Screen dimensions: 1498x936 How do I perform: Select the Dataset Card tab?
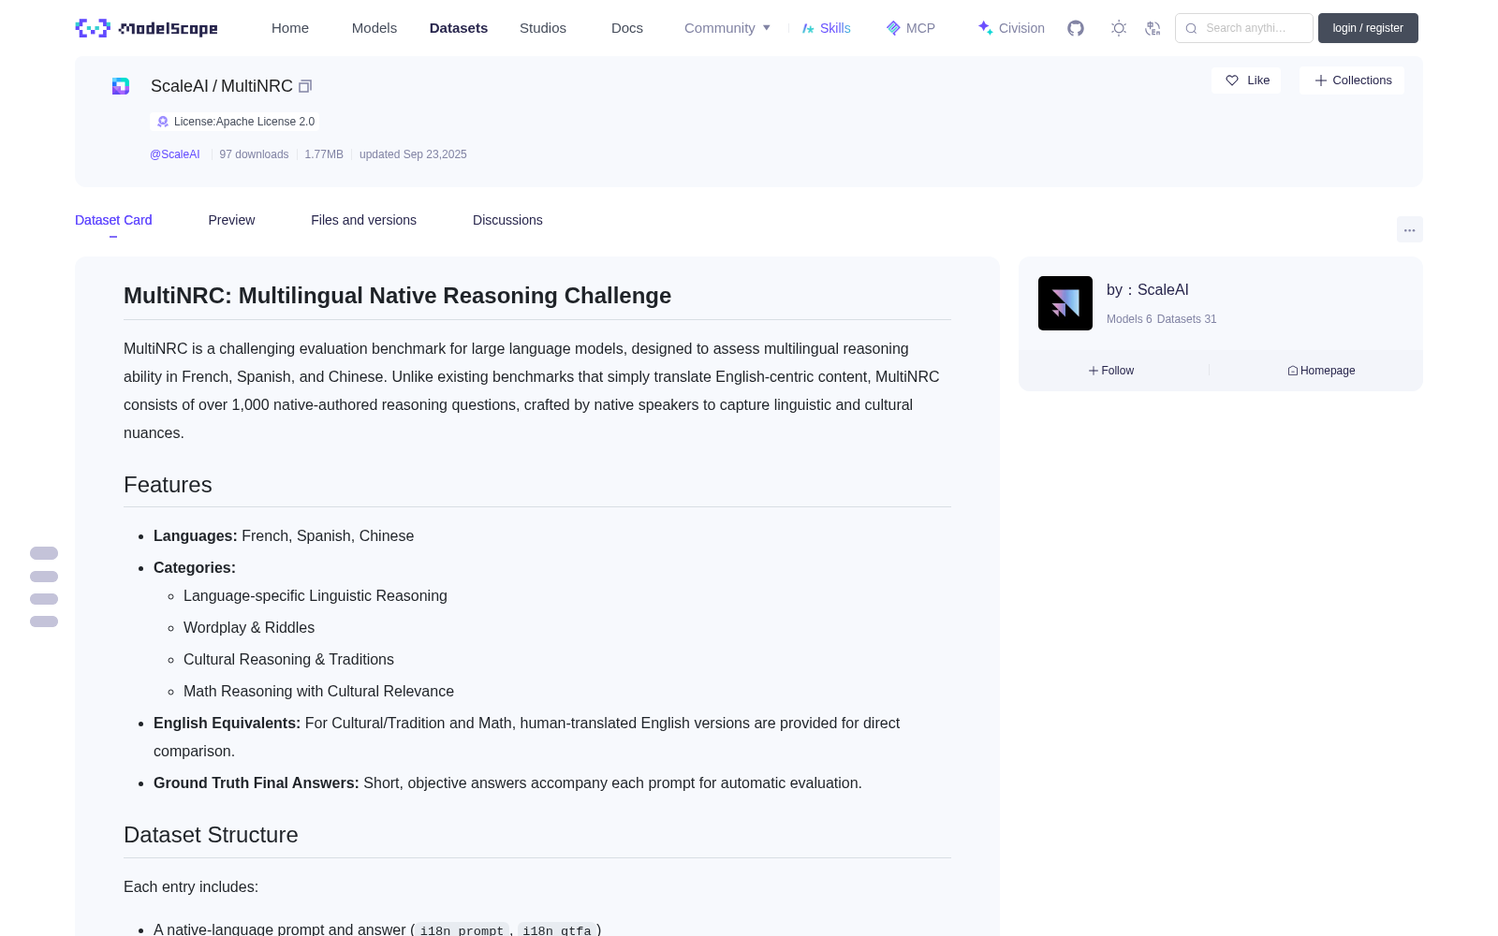point(113,220)
